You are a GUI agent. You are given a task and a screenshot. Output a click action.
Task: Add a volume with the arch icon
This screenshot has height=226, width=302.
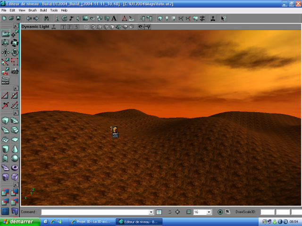click(15, 211)
